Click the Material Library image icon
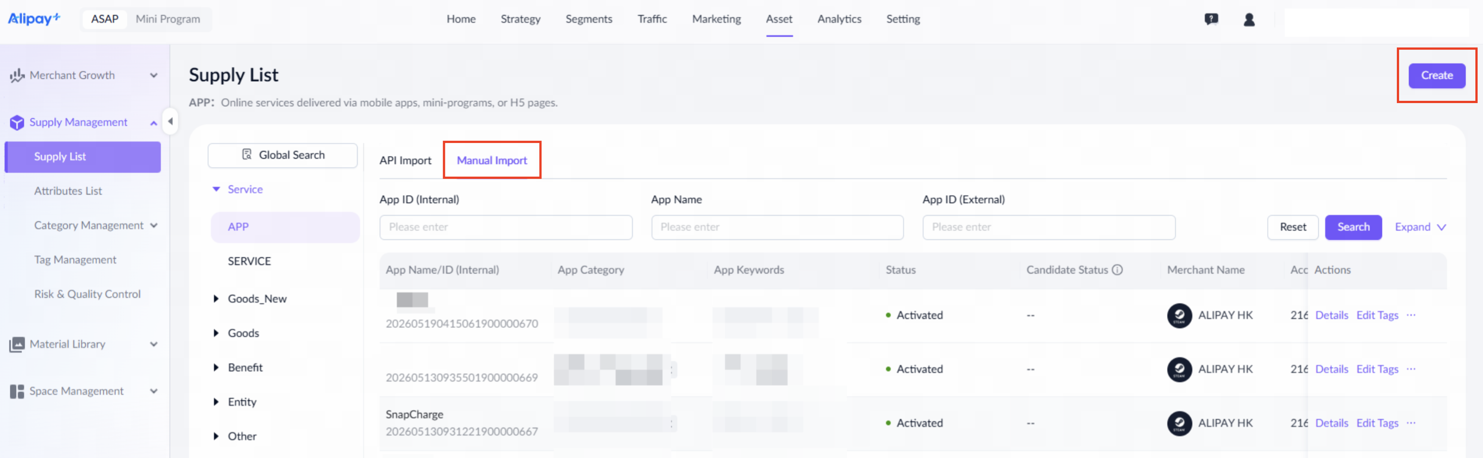The height and width of the screenshot is (458, 1483). pos(17,345)
